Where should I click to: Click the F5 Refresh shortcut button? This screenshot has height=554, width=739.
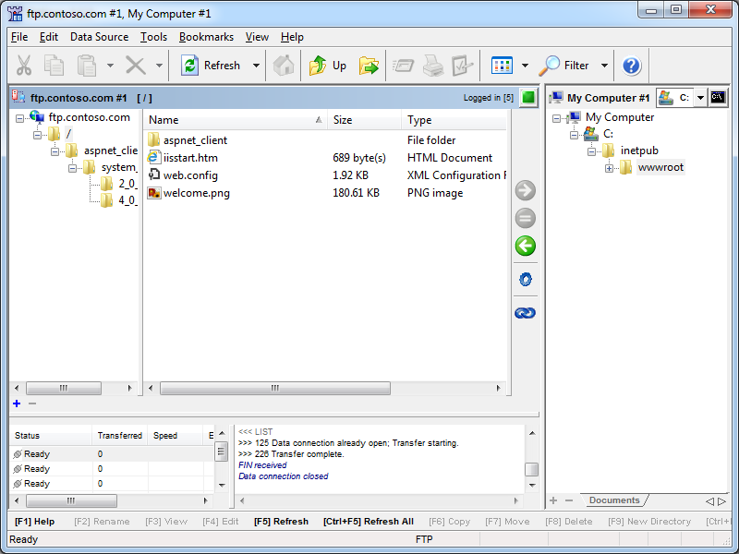pos(281,522)
